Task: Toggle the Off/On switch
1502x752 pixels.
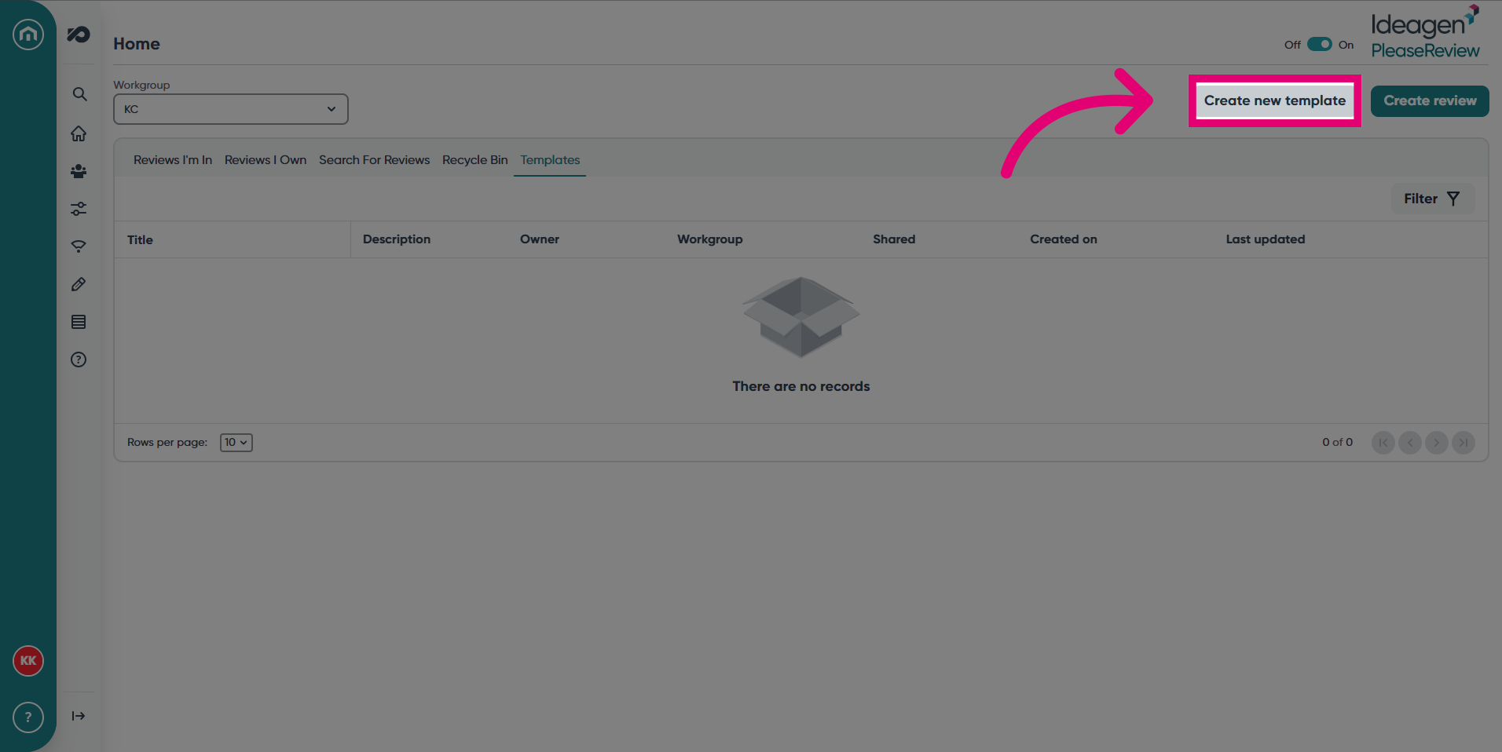Action: click(1320, 45)
